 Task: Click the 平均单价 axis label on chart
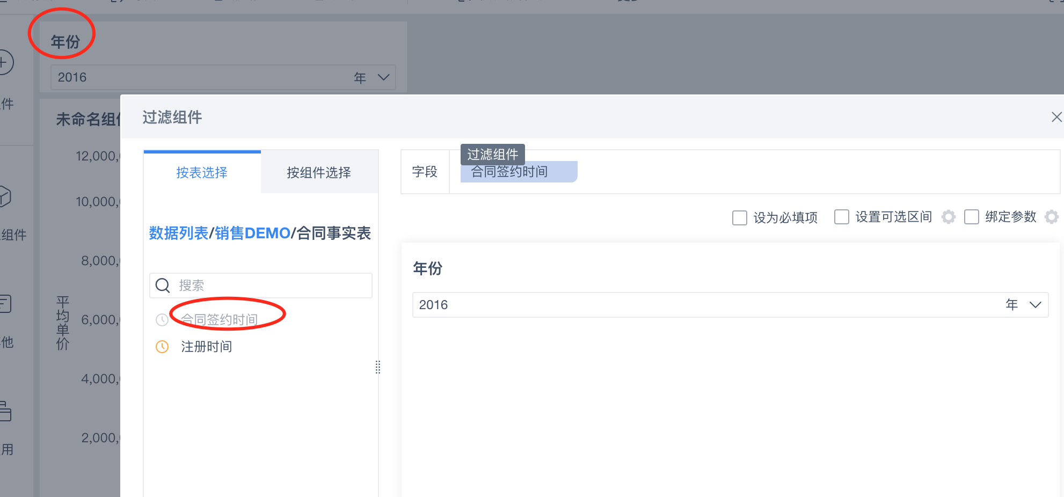point(63,323)
